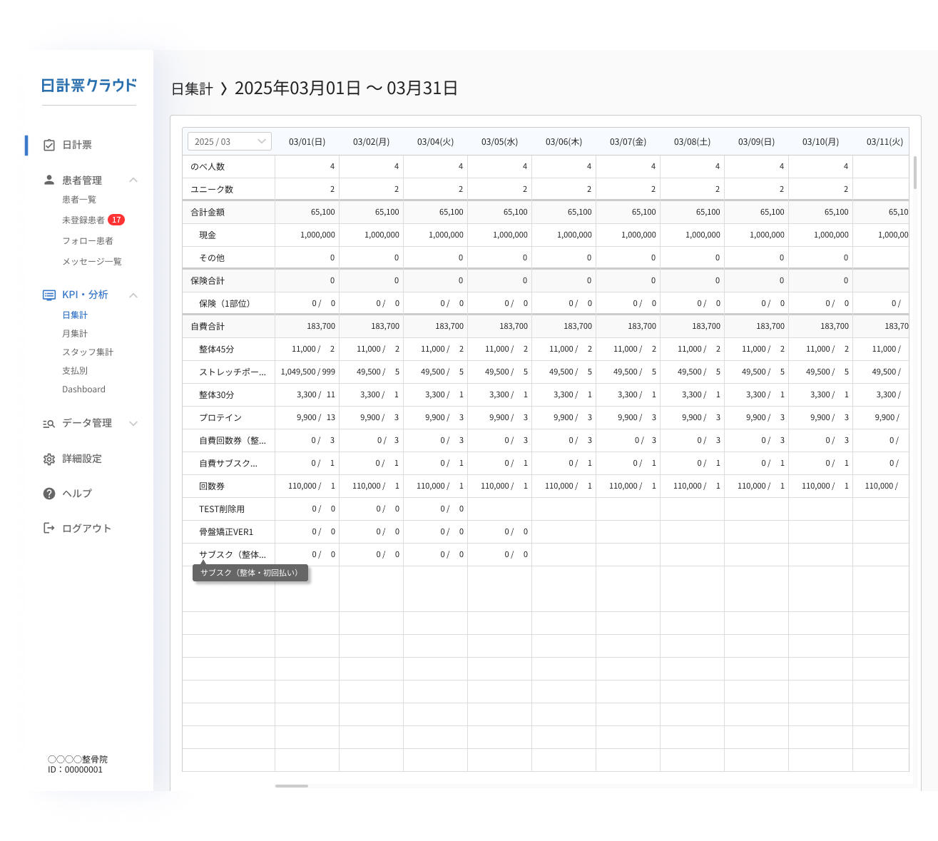The image size is (938, 841).
Task: Open 詳細設定 using the gear icon
Action: click(x=49, y=459)
